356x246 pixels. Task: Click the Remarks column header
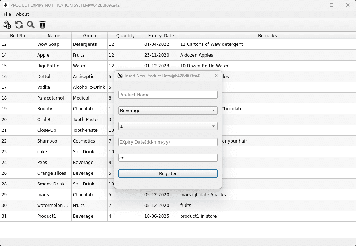[x=267, y=36]
